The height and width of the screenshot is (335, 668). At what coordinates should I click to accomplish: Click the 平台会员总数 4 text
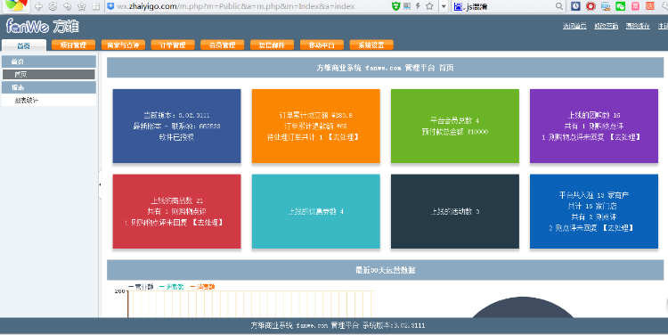pos(454,120)
